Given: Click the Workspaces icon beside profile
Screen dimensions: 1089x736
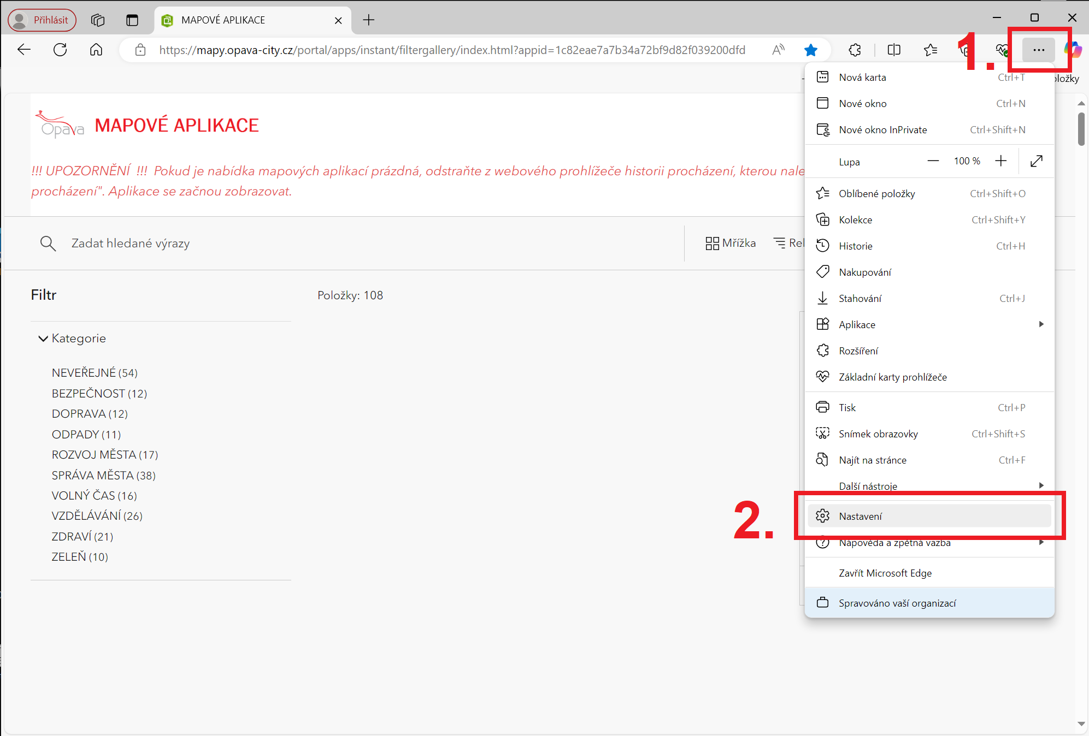Looking at the screenshot, I should [98, 20].
